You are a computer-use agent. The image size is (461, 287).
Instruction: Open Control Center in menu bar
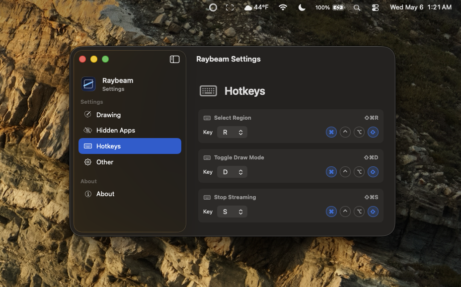(375, 7)
